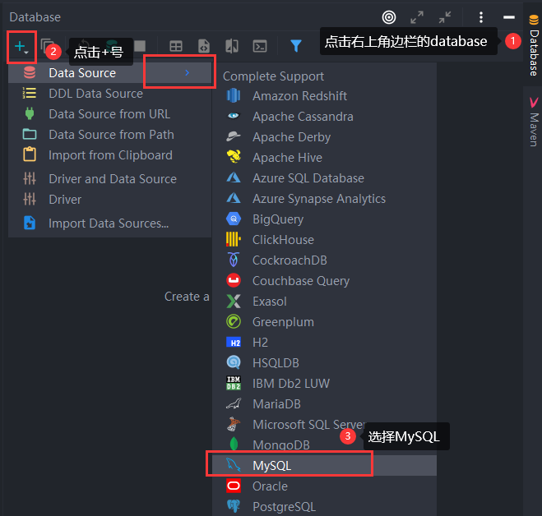Click the plus New button in Database toolbar
Viewport: 542px width, 516px height.
pos(21,47)
